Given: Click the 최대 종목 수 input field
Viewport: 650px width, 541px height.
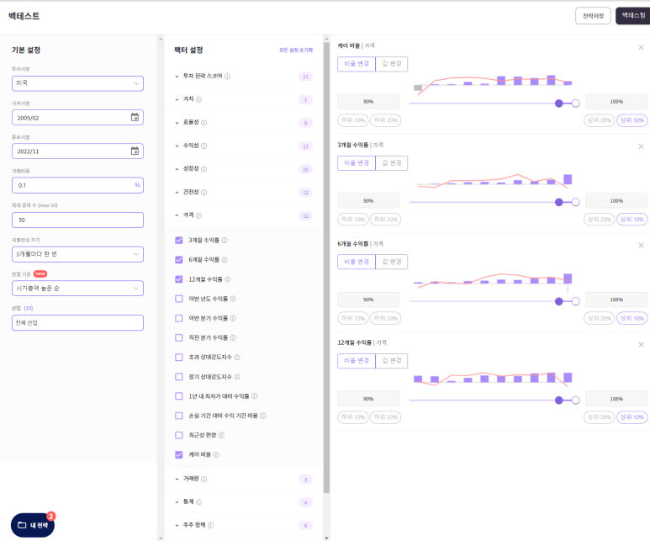Looking at the screenshot, I should 77,220.
